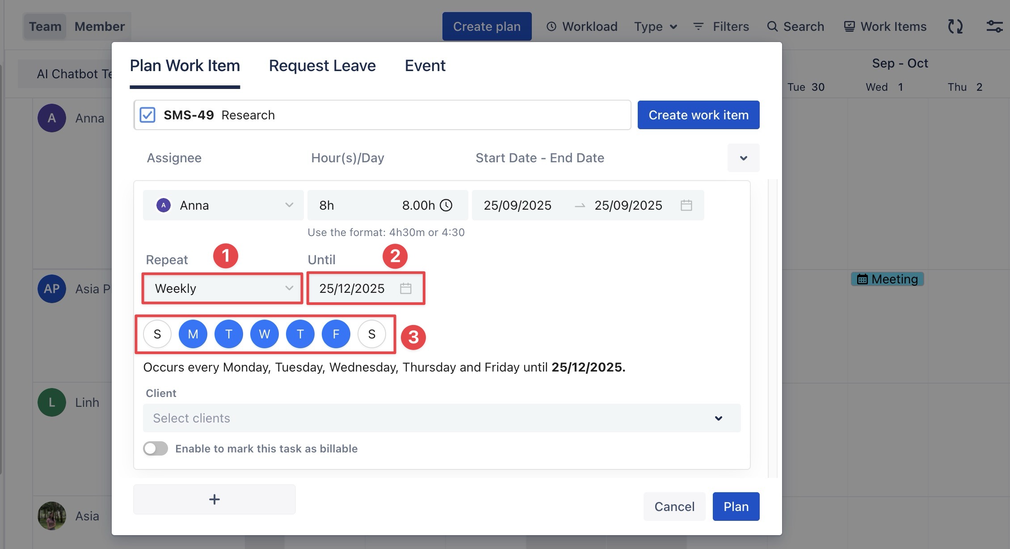Image resolution: width=1010 pixels, height=549 pixels.
Task: Click the blue Plan button
Action: pos(736,507)
